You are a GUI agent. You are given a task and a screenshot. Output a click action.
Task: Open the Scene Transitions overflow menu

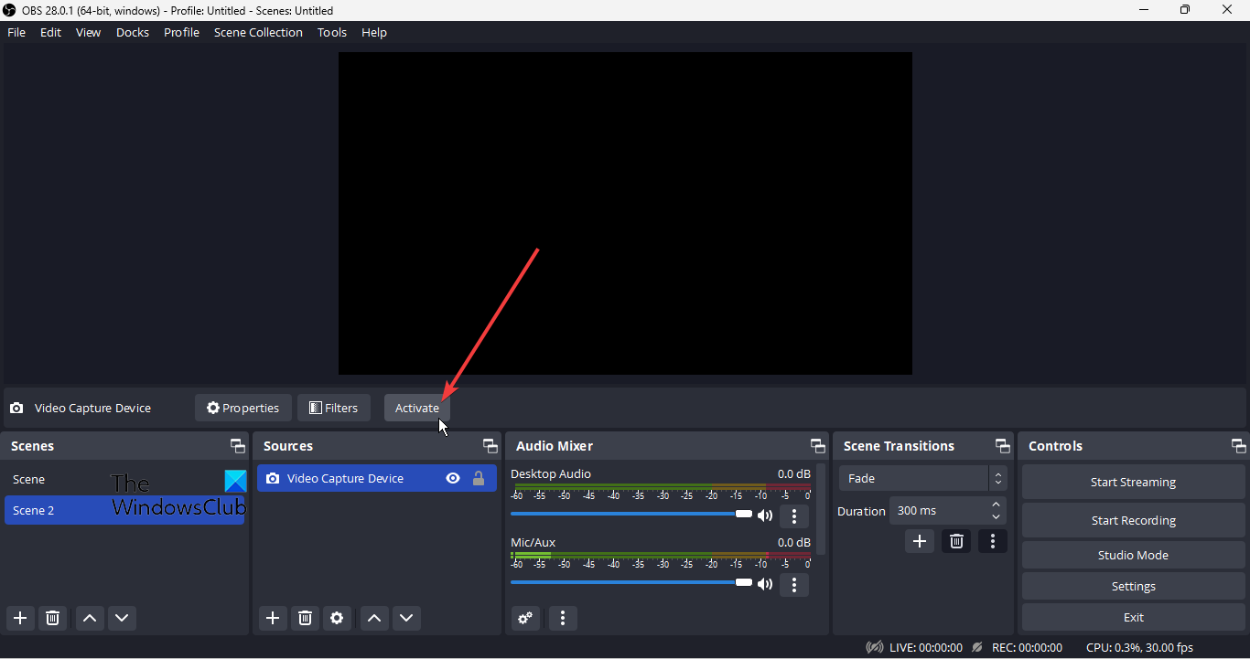[993, 541]
